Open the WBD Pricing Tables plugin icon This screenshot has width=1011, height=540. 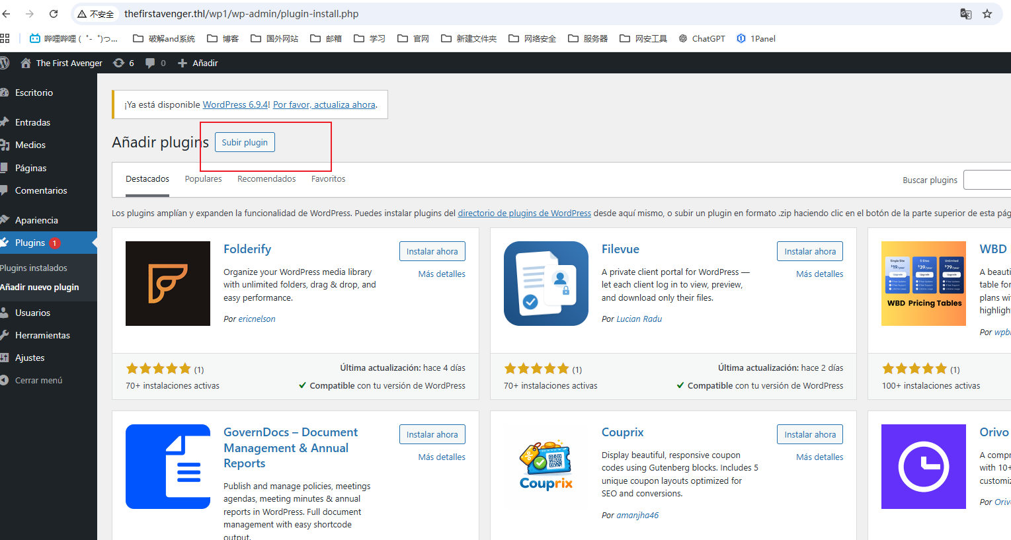[x=924, y=284]
